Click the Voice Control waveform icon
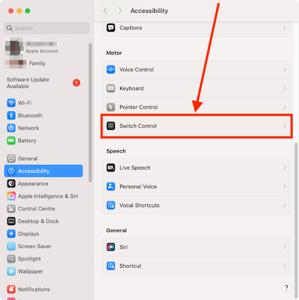This screenshot has height=300, width=299. click(x=110, y=70)
